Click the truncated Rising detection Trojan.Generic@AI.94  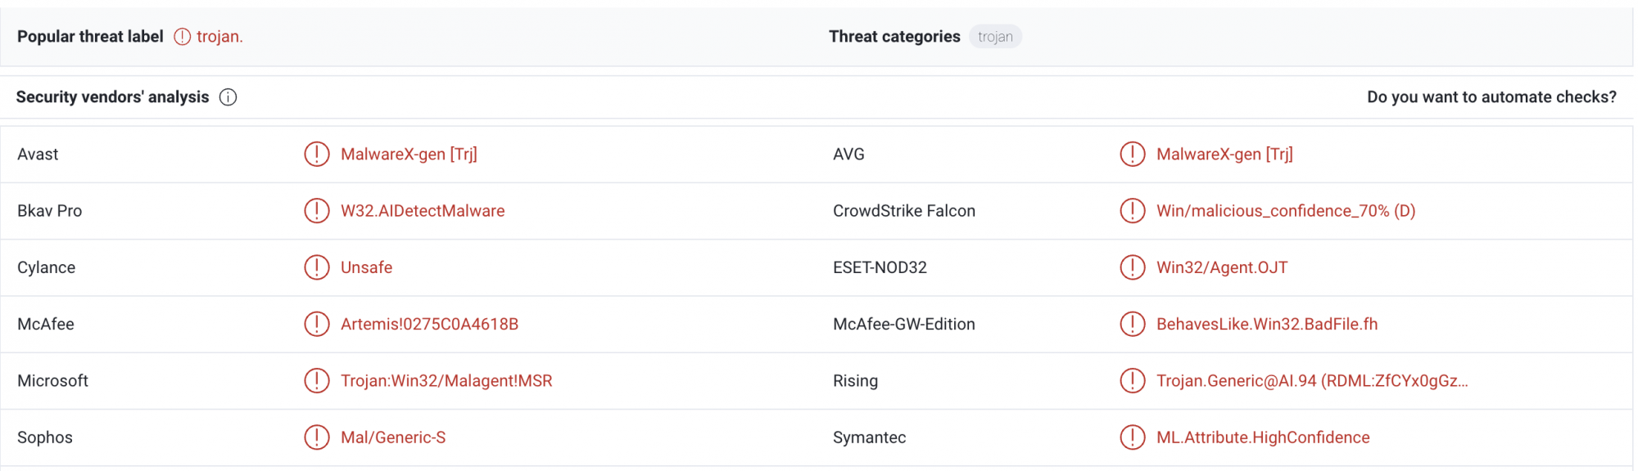tap(1311, 381)
